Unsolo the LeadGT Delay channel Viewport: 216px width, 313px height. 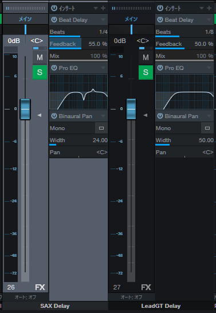click(x=146, y=72)
